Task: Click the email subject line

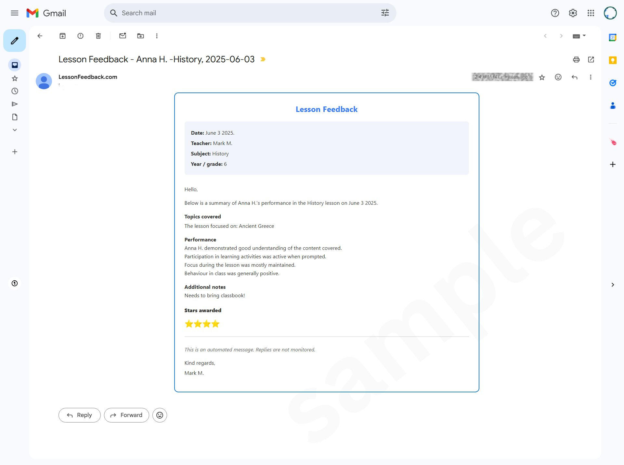Action: 156,59
